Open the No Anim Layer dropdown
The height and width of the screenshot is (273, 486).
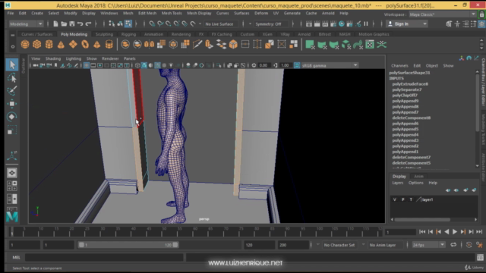tap(383, 245)
